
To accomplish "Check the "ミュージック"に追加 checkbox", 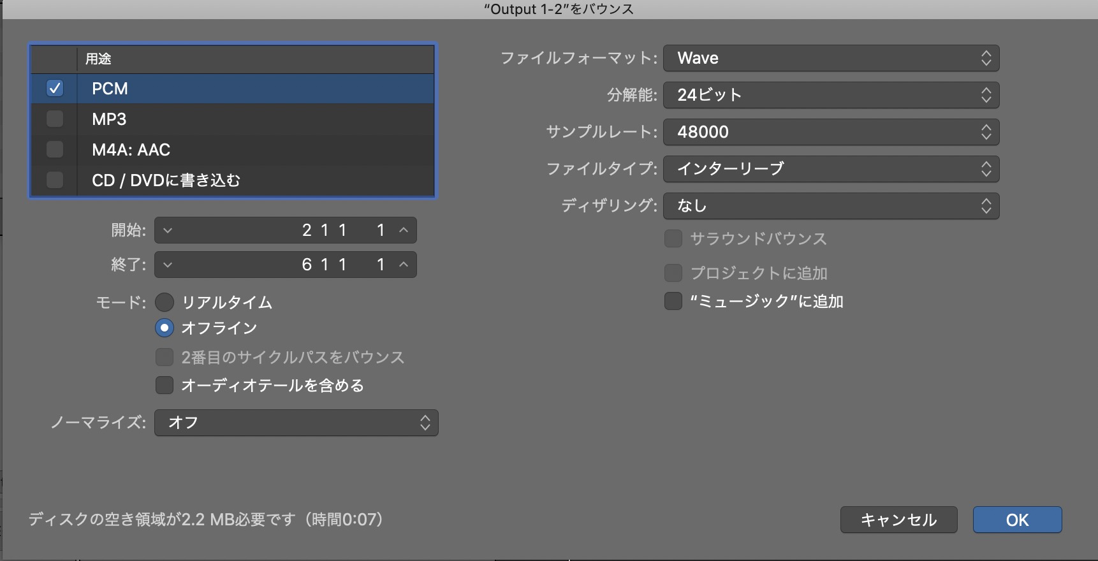I will pyautogui.click(x=673, y=301).
